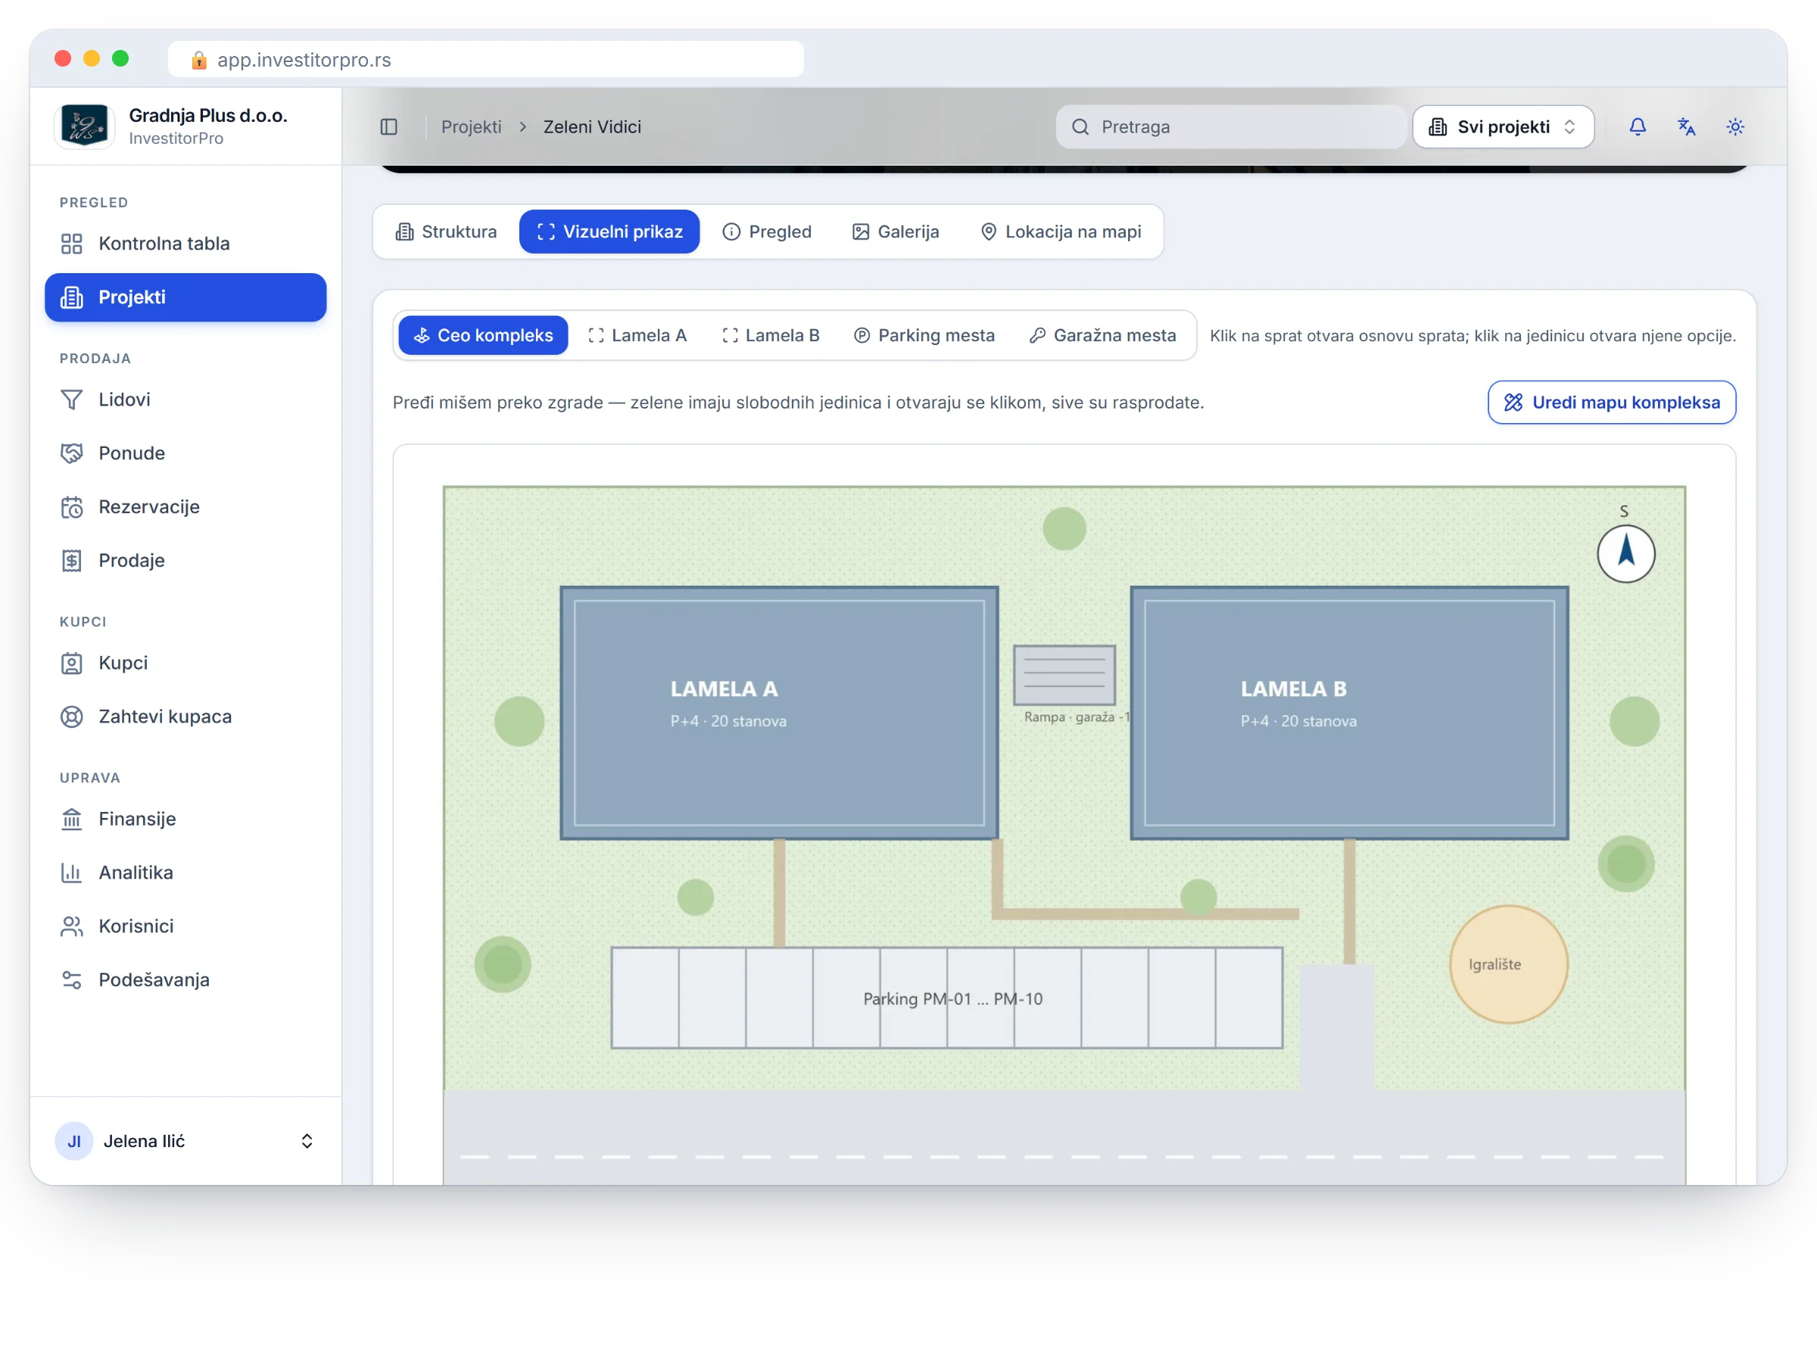Open notifications bell
The image size is (1817, 1362).
click(1637, 126)
